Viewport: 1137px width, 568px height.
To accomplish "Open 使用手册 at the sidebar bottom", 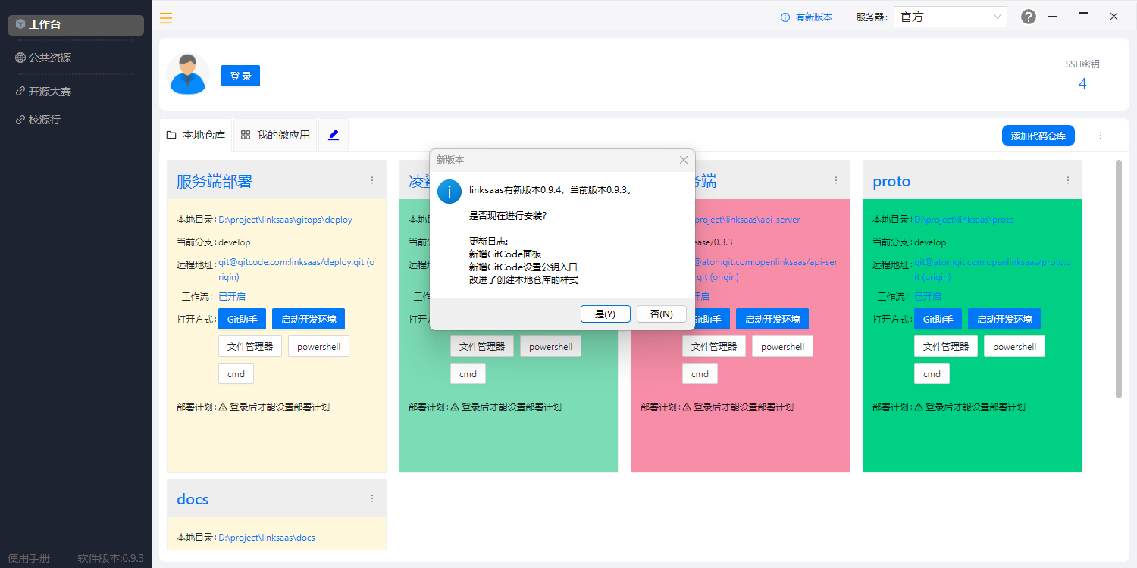I will (x=29, y=558).
